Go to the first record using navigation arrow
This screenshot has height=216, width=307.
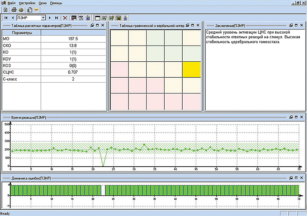6,18
